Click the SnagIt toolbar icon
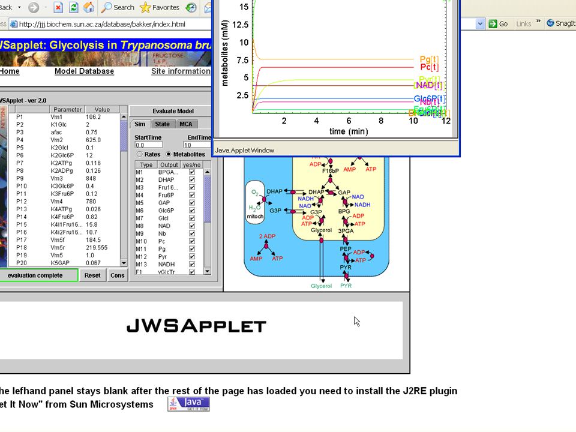The height and width of the screenshot is (432, 576). [560, 23]
